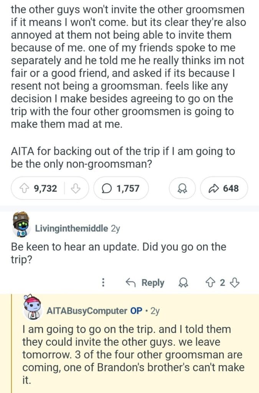The width and height of the screenshot is (259, 393).
Task: Reply to Livinginthemiddle's comment
Action: click(x=145, y=283)
